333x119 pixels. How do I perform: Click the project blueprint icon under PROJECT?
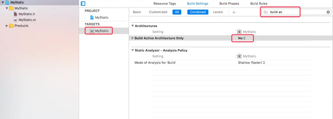(x=92, y=17)
